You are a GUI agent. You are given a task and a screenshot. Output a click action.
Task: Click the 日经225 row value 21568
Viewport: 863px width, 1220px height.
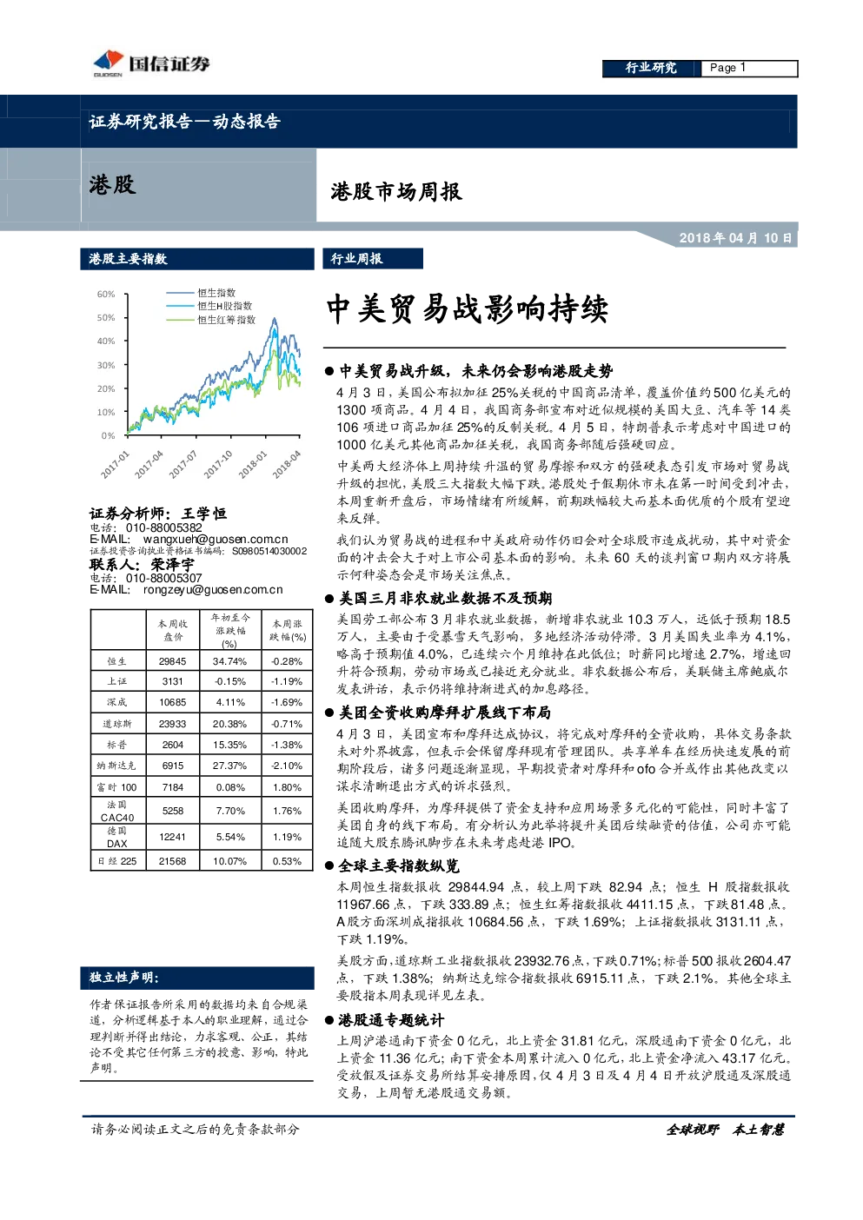(x=173, y=861)
